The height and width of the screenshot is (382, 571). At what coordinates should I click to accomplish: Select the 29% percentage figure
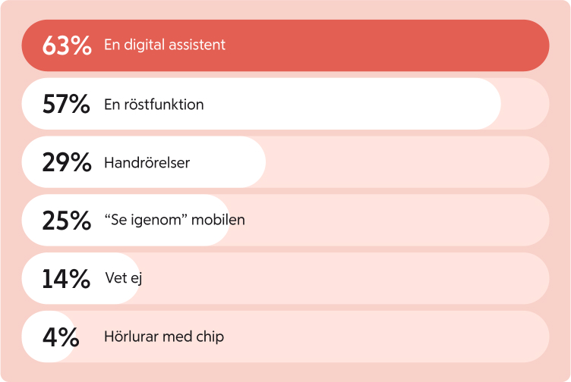coord(67,162)
